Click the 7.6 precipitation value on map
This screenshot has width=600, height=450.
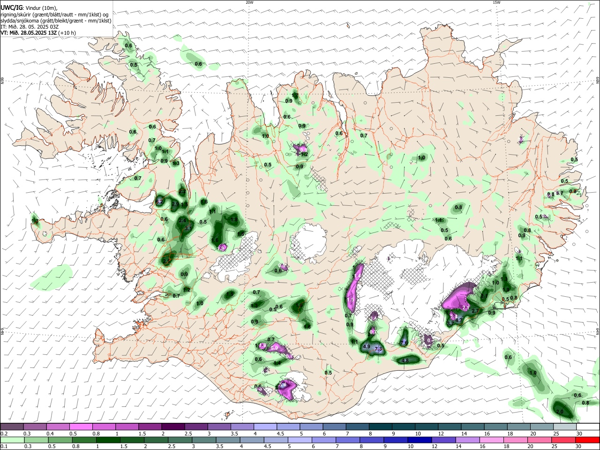[x=404, y=343]
